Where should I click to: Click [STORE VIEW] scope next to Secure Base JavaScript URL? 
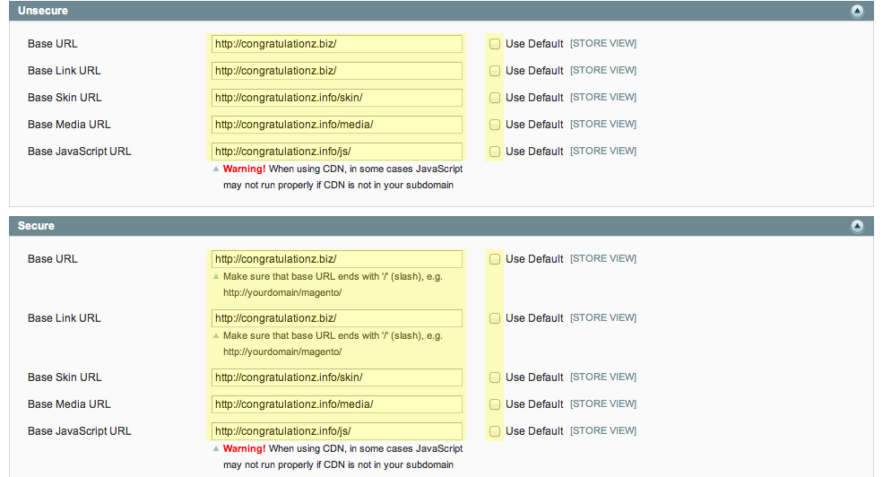(603, 430)
